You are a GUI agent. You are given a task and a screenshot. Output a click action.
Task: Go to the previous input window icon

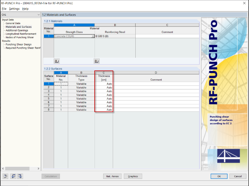point(13,176)
